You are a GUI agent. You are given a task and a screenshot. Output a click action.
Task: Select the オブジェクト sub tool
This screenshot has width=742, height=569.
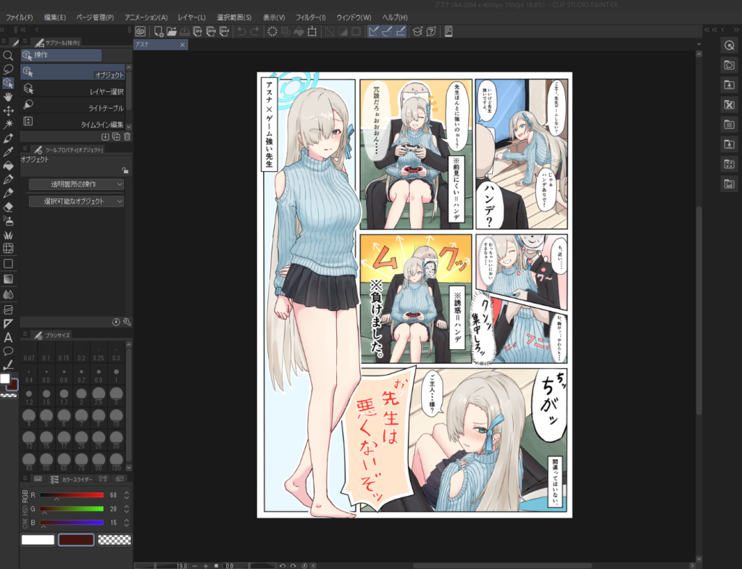pos(72,72)
